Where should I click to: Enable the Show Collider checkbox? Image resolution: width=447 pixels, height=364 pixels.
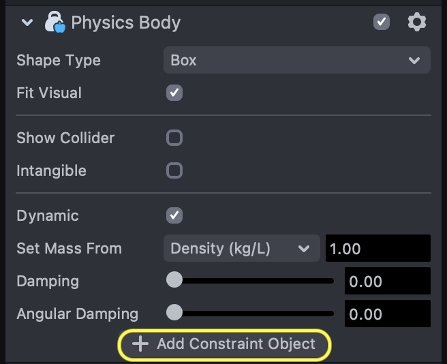pyautogui.click(x=174, y=138)
